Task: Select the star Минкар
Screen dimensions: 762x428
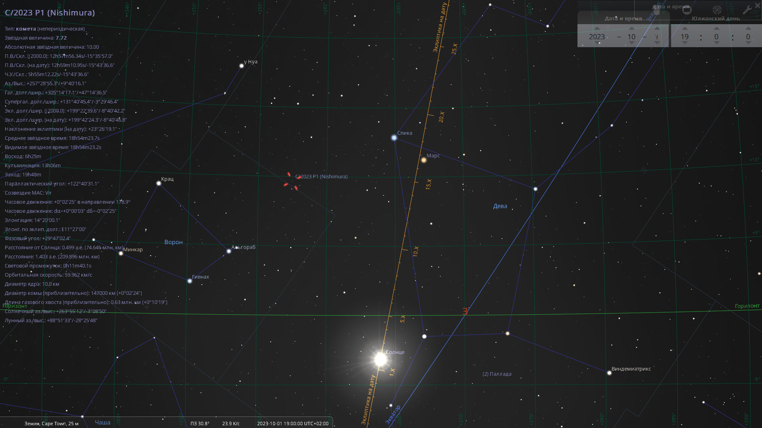Action: click(121, 253)
